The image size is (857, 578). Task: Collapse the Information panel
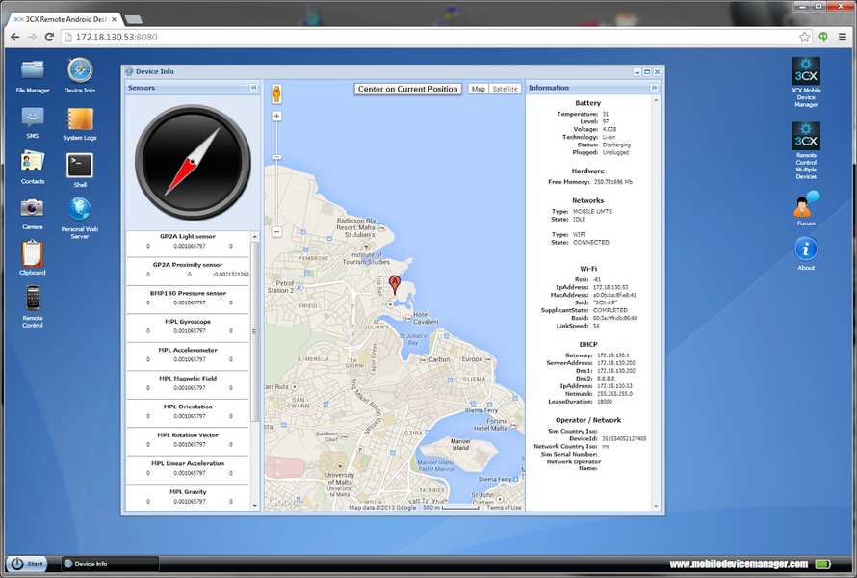point(654,88)
